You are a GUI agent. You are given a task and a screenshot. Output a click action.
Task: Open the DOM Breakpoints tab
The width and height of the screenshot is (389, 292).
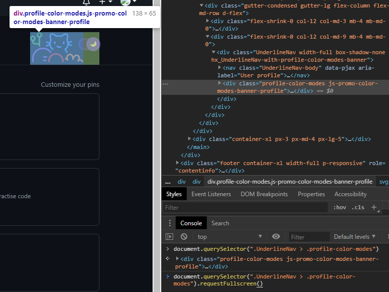point(264,194)
